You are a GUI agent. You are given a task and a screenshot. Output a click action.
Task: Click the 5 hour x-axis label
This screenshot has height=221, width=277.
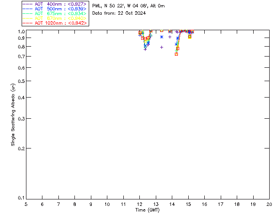(26, 204)
